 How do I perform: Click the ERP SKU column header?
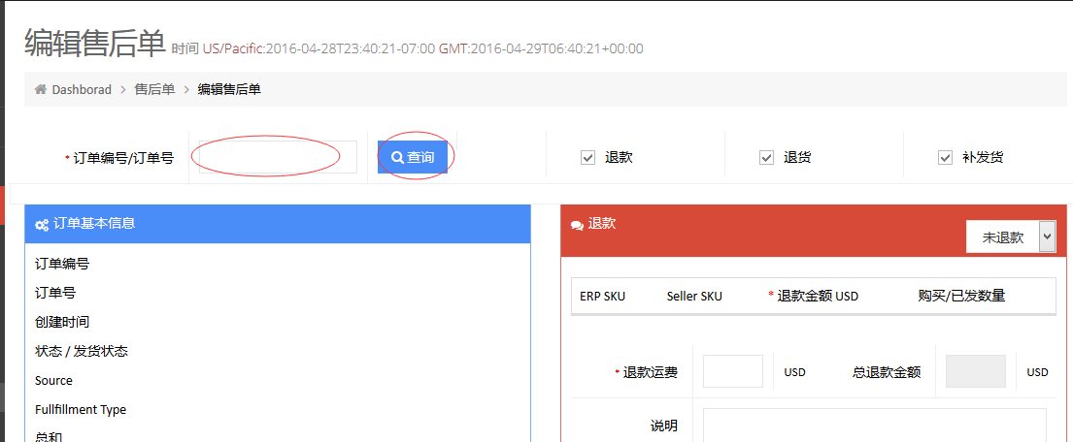(602, 297)
